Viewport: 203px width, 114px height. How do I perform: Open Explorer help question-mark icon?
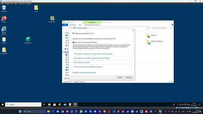[173, 25]
